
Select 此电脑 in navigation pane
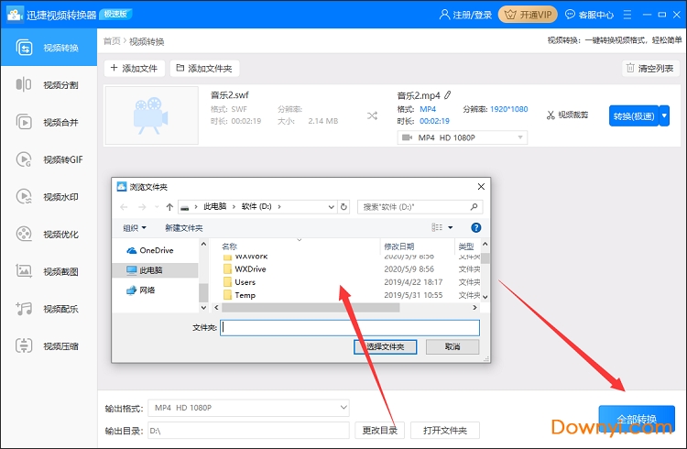[156, 270]
